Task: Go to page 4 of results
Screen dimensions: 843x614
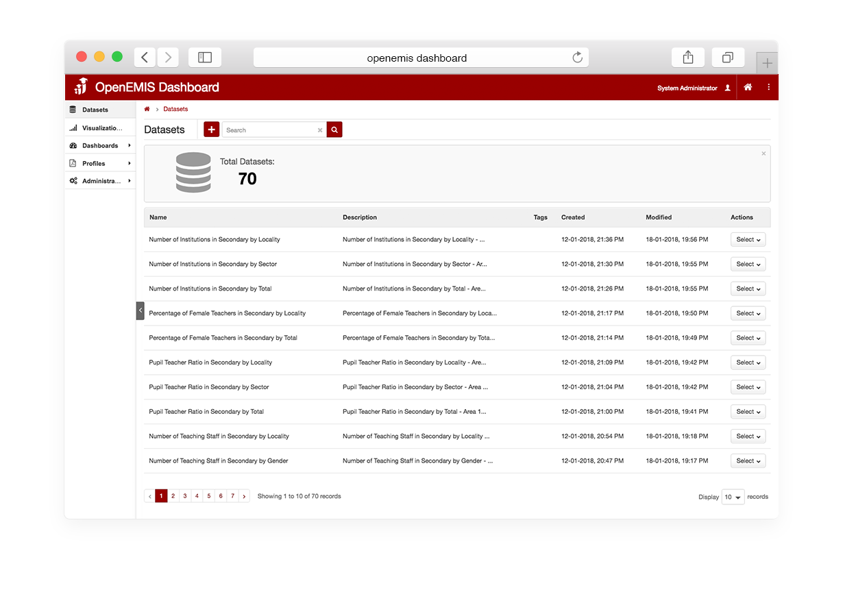Action: 197,496
